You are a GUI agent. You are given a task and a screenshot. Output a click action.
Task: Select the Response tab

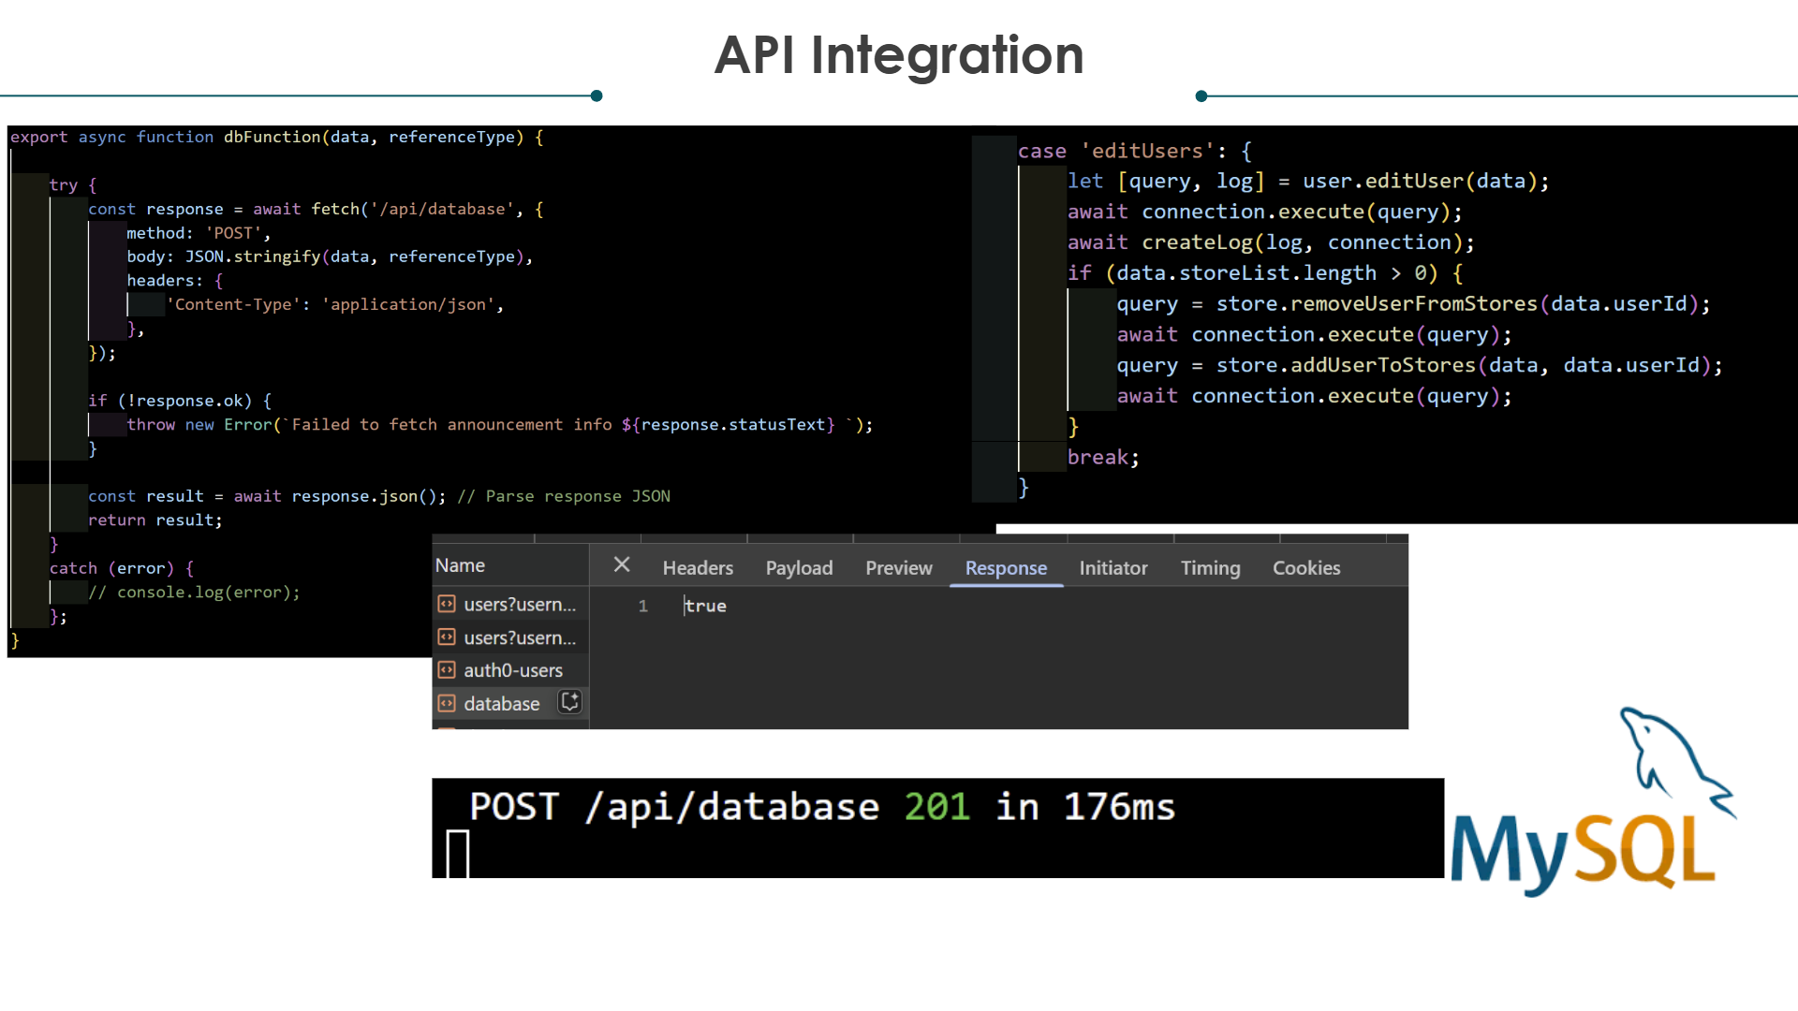pos(1006,568)
